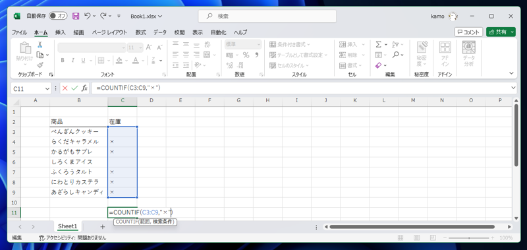Open the ファイル menu
527x250 pixels.
click(20, 32)
